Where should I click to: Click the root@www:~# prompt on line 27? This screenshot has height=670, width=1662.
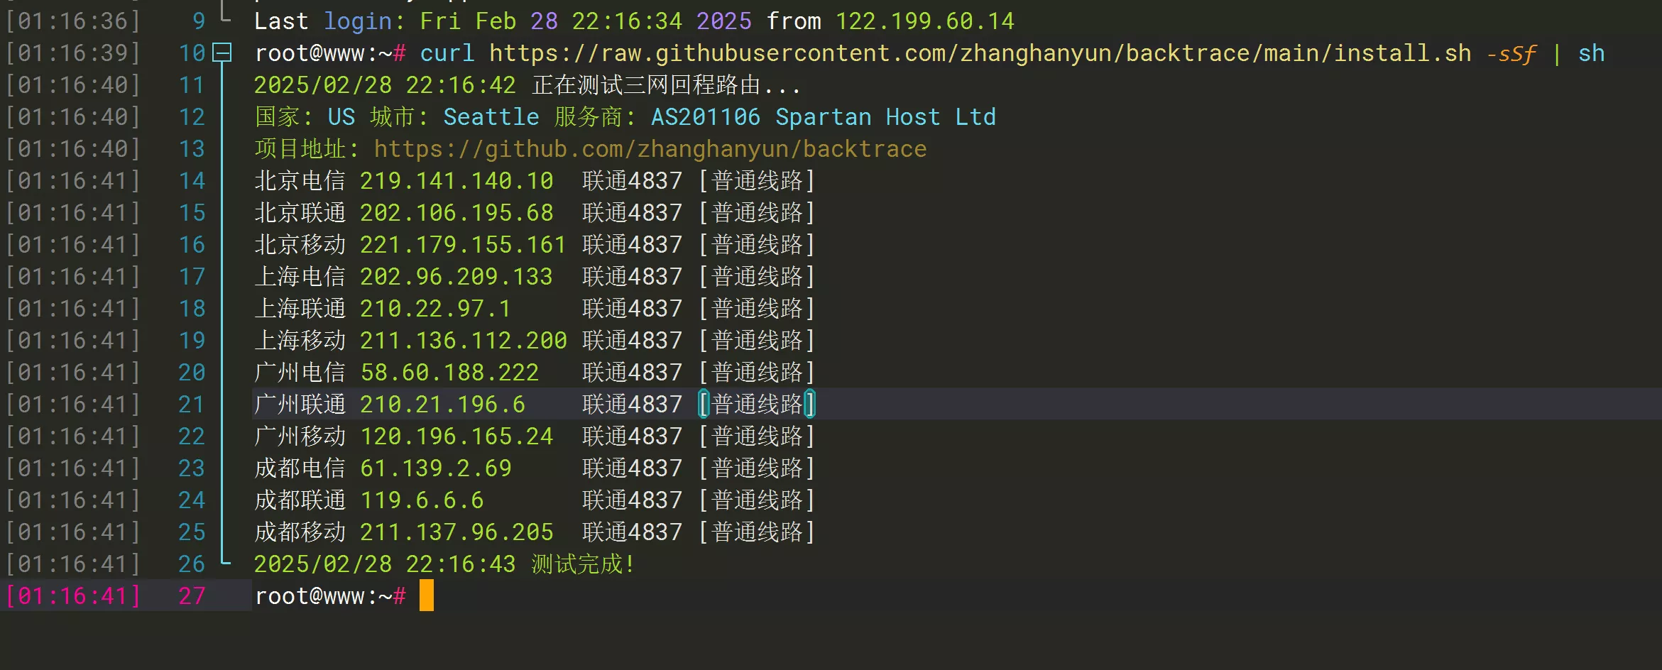pos(330,595)
